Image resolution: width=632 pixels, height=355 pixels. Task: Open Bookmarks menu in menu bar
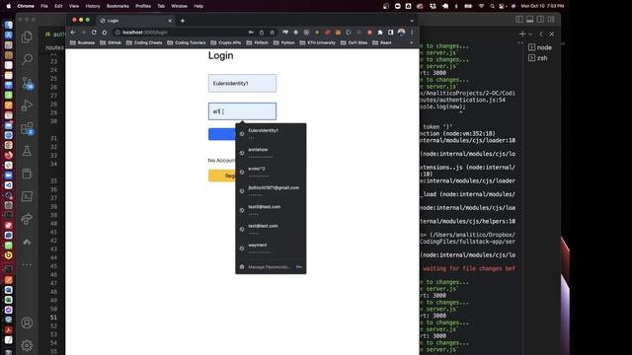pos(118,6)
